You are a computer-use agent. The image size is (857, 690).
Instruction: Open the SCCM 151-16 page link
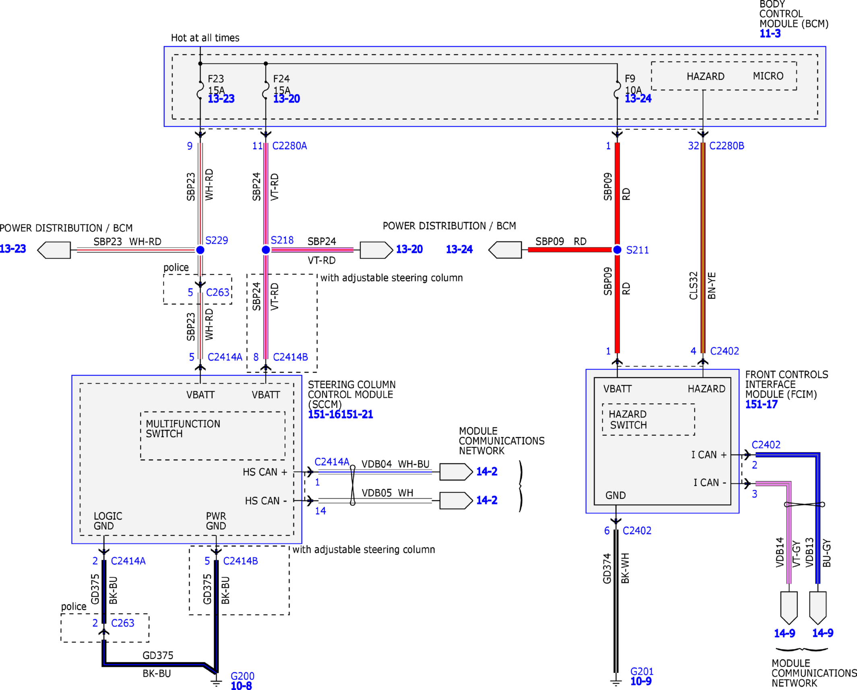click(x=324, y=414)
